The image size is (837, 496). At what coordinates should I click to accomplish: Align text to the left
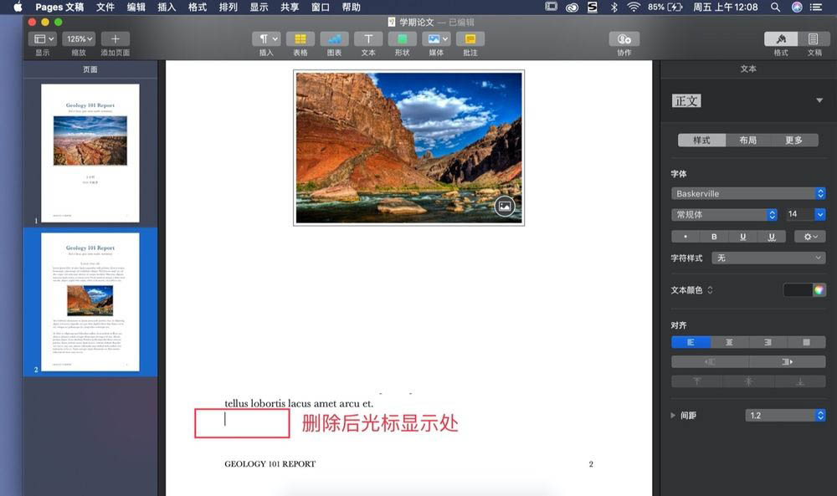click(x=691, y=342)
